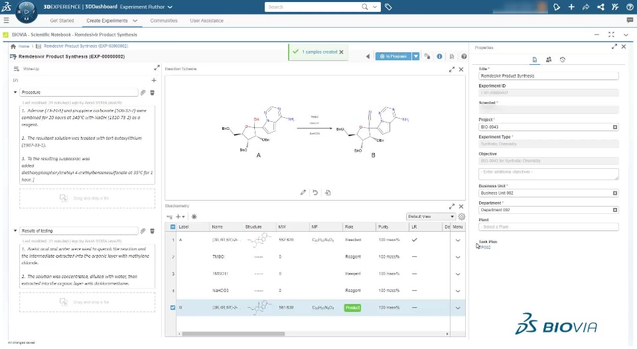Edit the reaction scheme with the pencil icon

coord(303,193)
